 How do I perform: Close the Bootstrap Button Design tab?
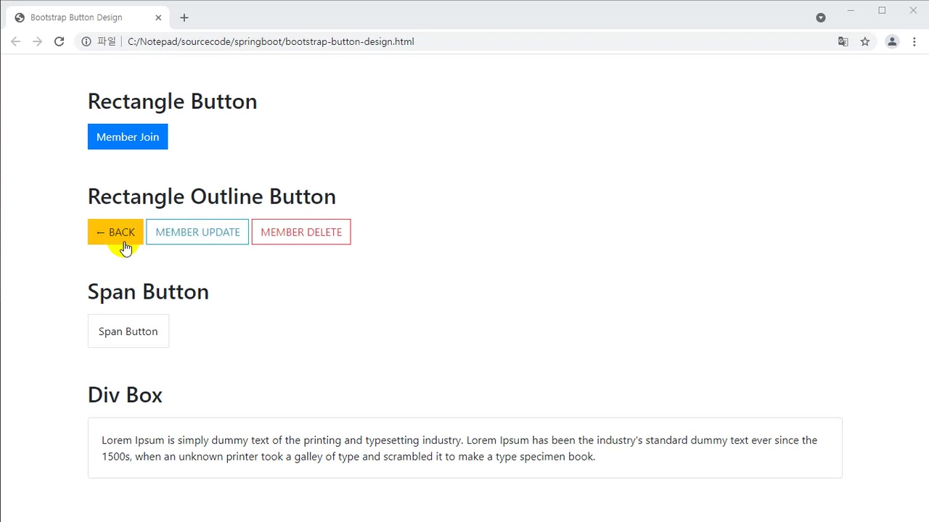158,17
